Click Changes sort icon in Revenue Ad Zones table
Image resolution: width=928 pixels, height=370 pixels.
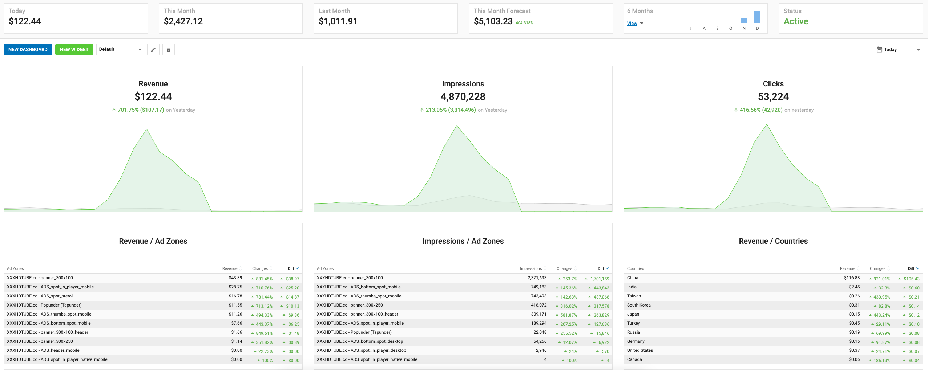[271, 268]
